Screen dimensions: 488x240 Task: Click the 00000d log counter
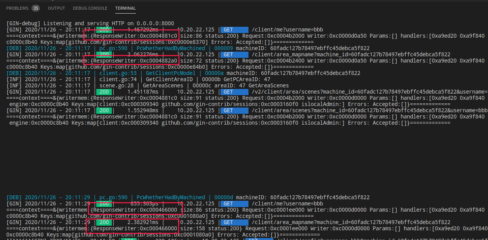pyautogui.click(x=224, y=197)
